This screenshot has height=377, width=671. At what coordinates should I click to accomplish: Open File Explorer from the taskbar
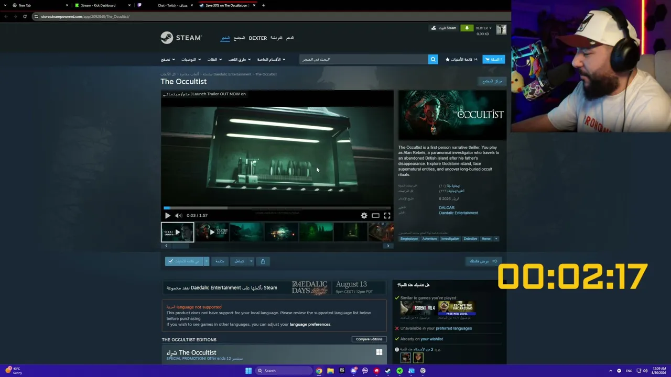330,371
